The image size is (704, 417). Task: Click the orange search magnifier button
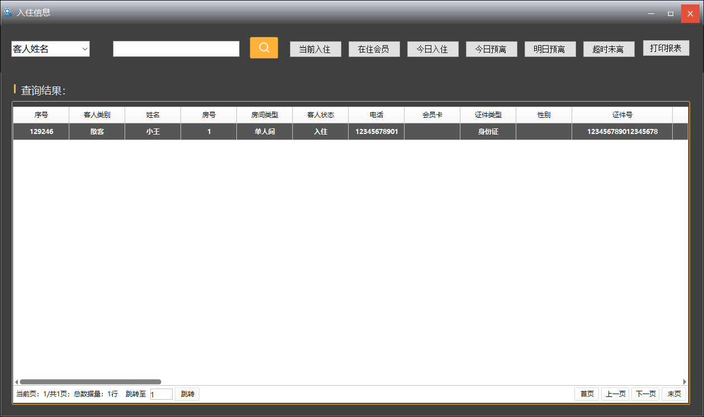(x=264, y=48)
